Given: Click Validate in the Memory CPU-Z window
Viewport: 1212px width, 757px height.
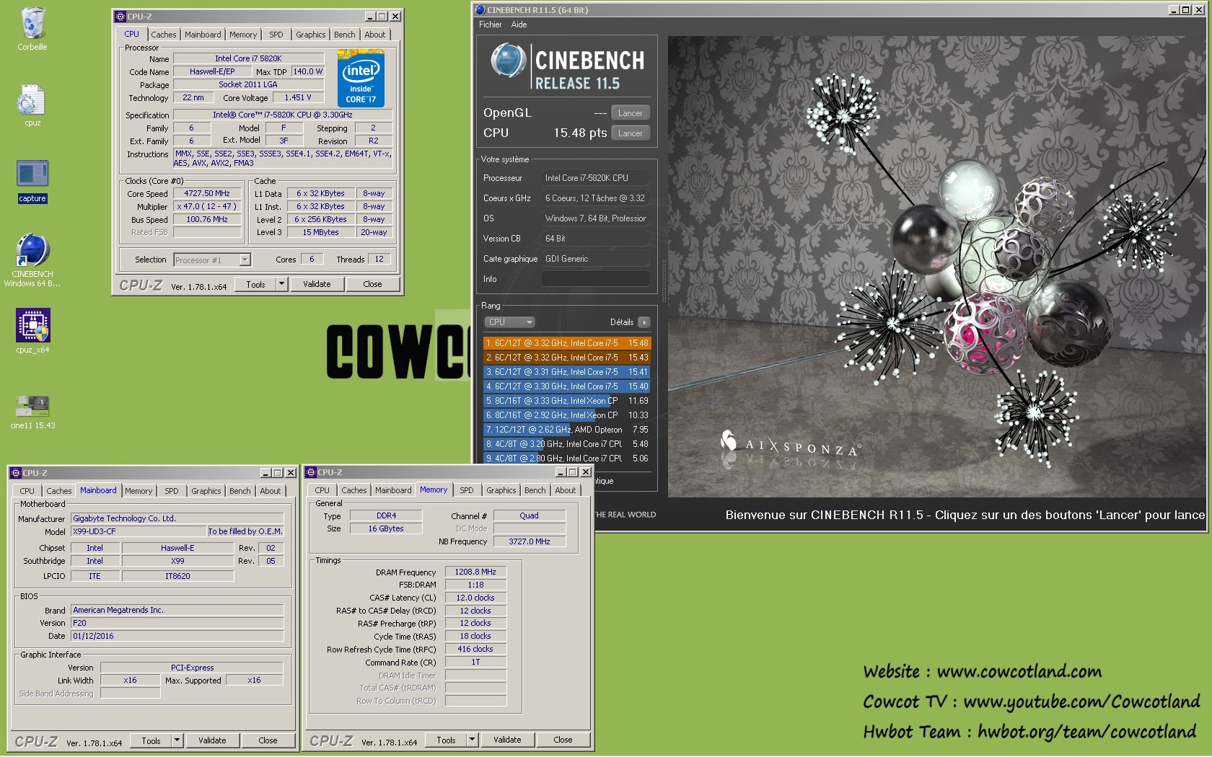Looking at the screenshot, I should click(x=507, y=740).
